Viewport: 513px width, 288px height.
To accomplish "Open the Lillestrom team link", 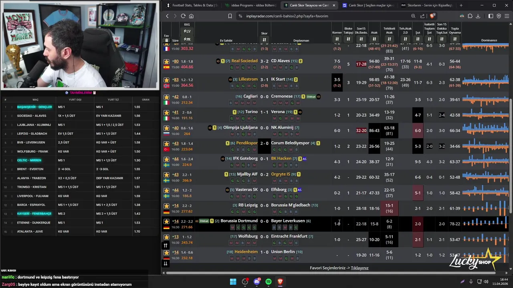I will click(x=248, y=79).
